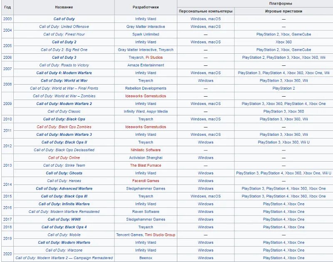Image resolution: width=333 pixels, height=262 pixels.
Task: Open Call of Duty: Roads to Victory
Action: pos(64,65)
